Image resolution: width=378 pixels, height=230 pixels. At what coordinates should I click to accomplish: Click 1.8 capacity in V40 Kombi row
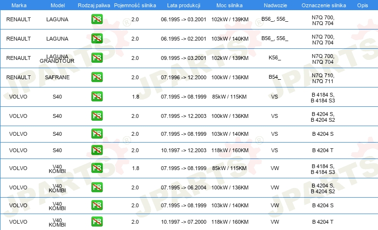click(135, 168)
